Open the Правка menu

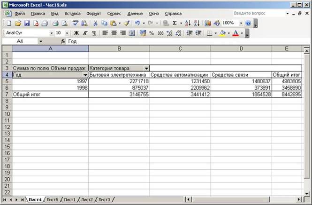pyautogui.click(x=38, y=14)
